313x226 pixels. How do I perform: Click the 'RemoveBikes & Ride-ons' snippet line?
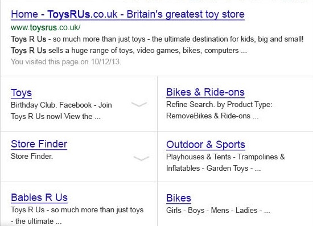tap(212, 116)
